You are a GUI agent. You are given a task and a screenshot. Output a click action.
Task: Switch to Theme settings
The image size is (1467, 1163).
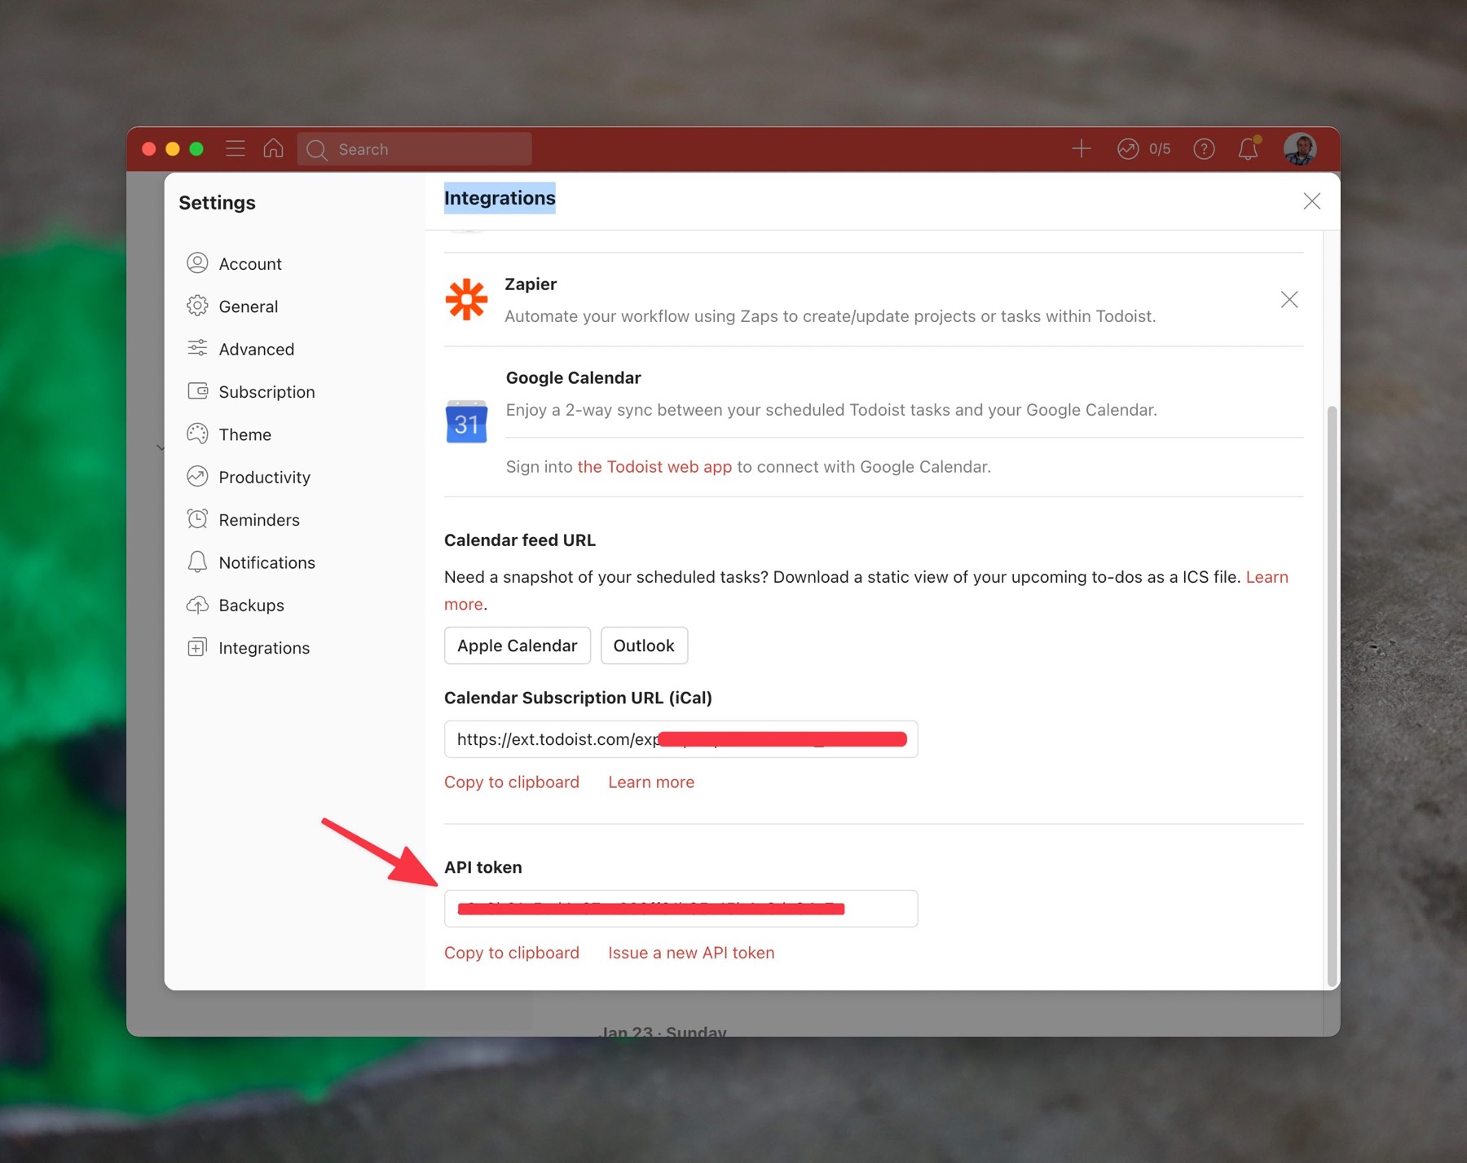click(244, 434)
